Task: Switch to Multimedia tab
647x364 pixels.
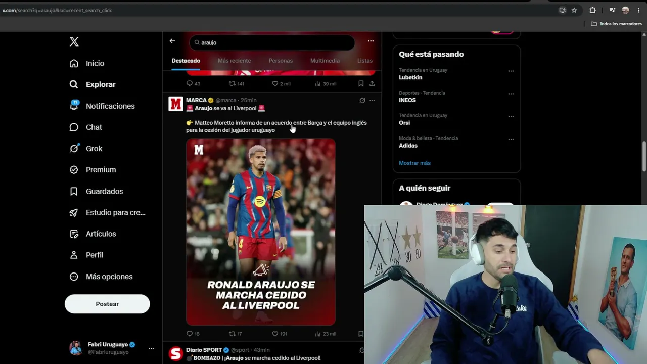Action: coord(325,61)
